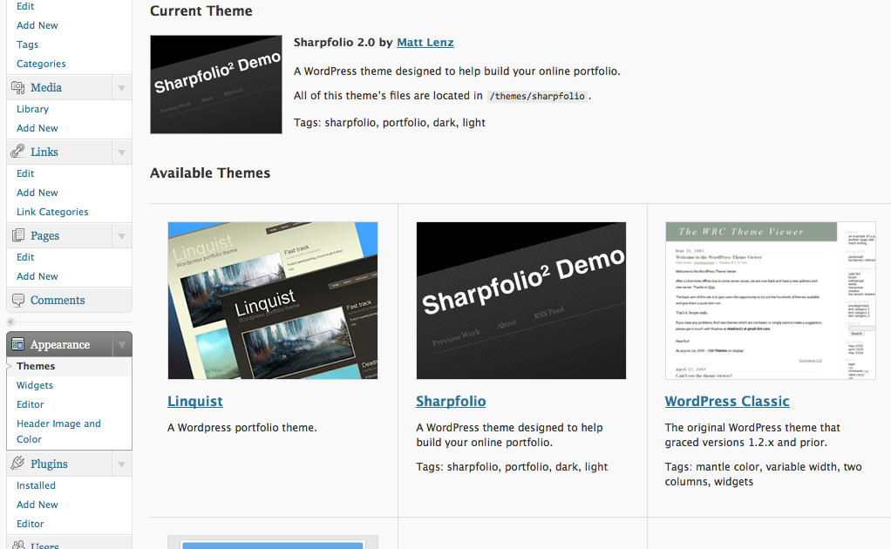Open Header Image and Color

click(x=58, y=431)
